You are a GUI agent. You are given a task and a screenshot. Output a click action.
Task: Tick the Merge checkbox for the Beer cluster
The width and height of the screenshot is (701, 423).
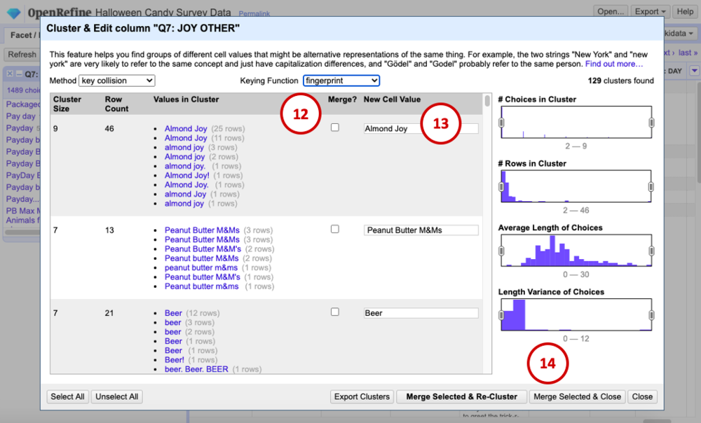tap(335, 312)
